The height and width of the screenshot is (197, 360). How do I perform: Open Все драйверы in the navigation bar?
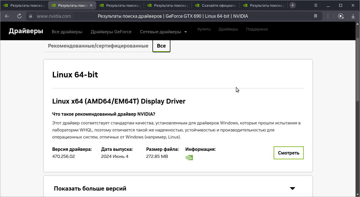(x=67, y=32)
